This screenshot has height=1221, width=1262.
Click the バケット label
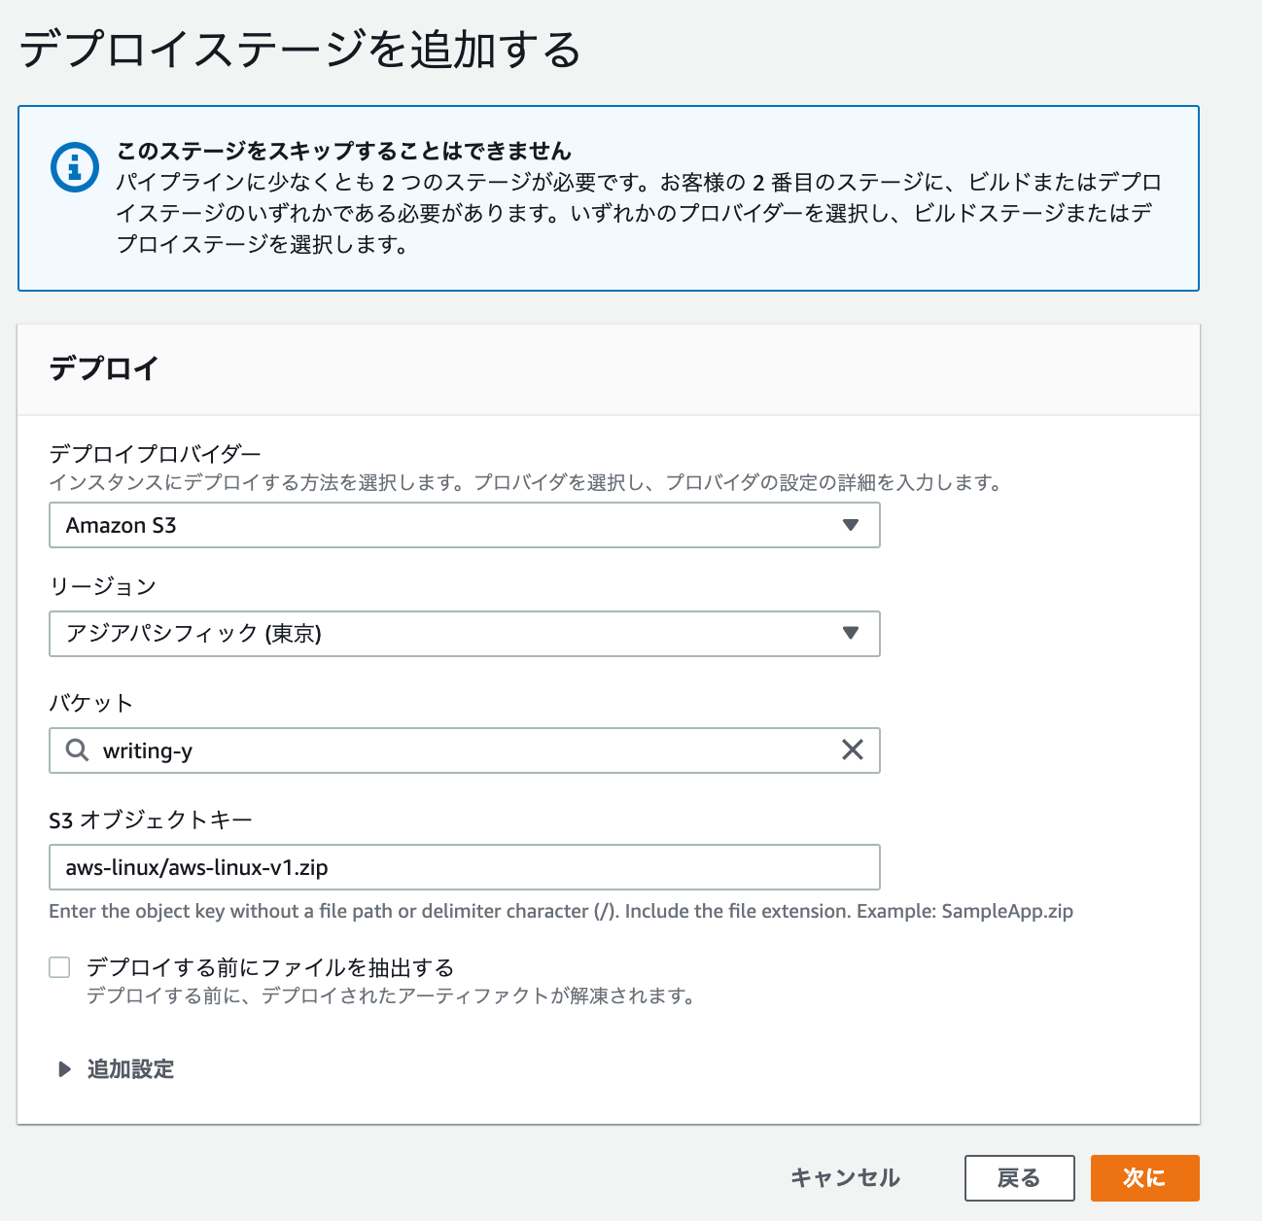pos(91,703)
